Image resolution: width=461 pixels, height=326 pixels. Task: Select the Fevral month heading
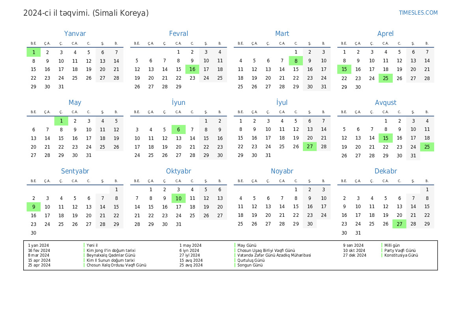coord(179,34)
